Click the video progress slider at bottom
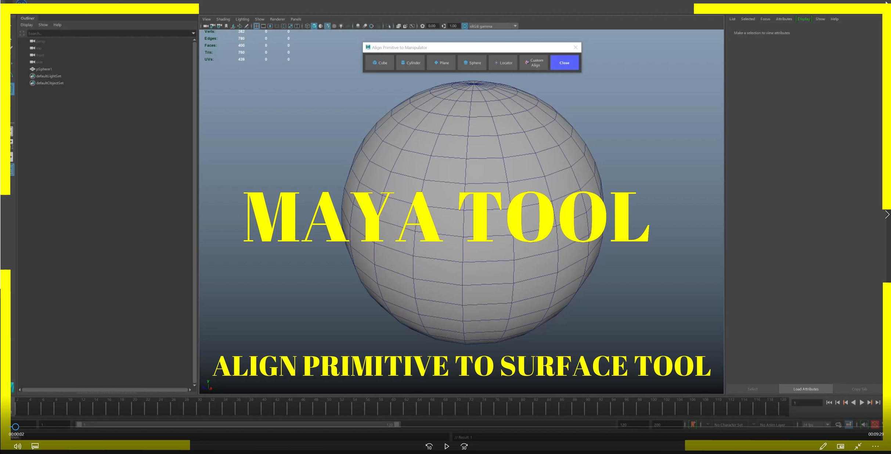The image size is (891, 454). pos(15,427)
